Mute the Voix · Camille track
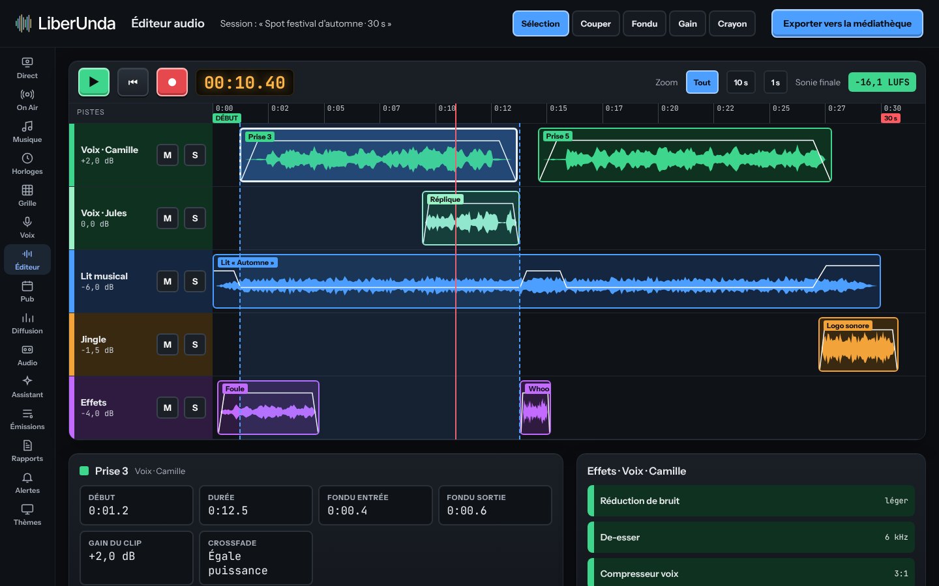Screen dimensions: 939x586 coord(168,155)
